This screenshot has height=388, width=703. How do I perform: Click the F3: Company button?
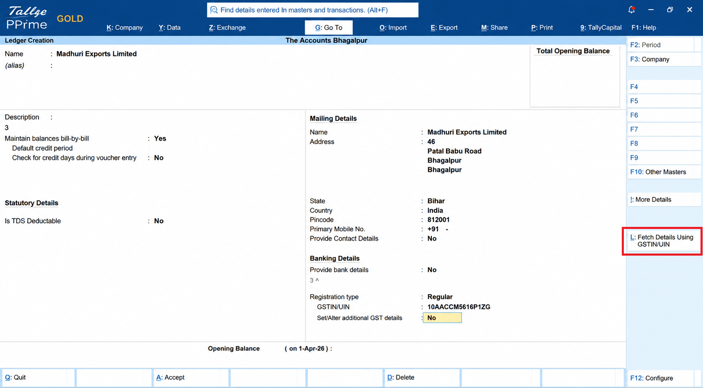point(664,59)
